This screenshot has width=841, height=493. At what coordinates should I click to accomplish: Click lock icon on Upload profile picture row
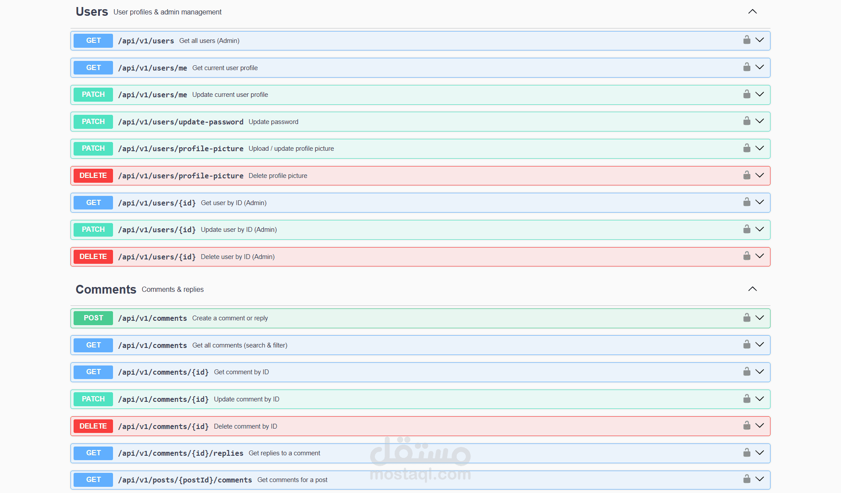click(747, 148)
